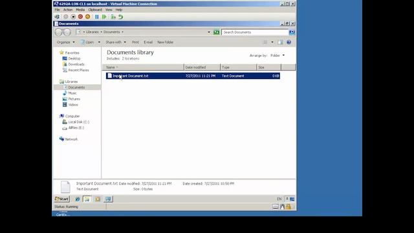Click the Libraries breadcrumb in address bar
Screen dimensions: 414x233
[92, 32]
